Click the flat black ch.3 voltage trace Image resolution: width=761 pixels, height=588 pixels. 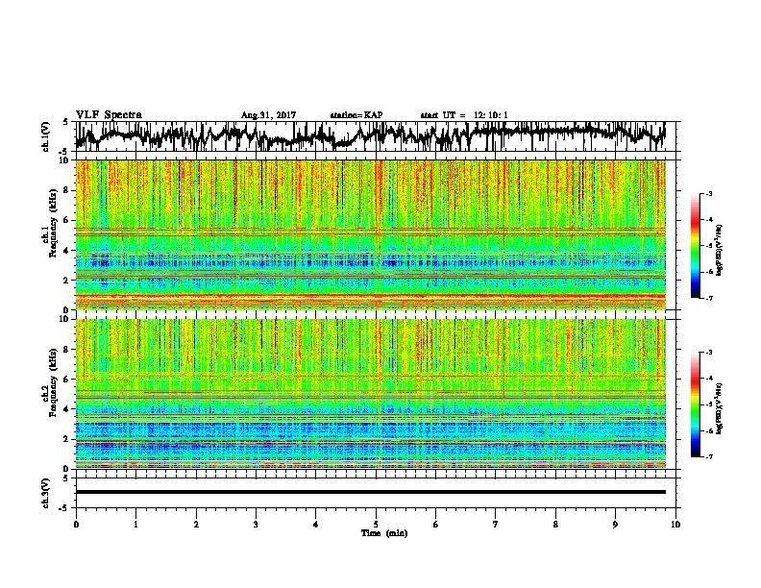[x=371, y=492]
